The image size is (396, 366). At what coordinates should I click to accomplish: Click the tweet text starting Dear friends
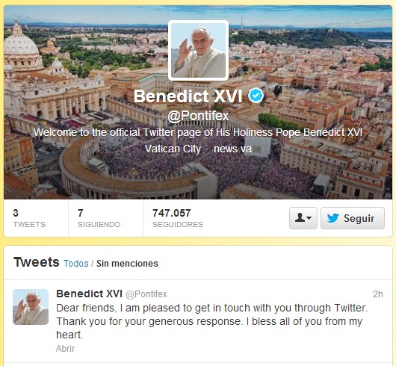click(x=212, y=321)
